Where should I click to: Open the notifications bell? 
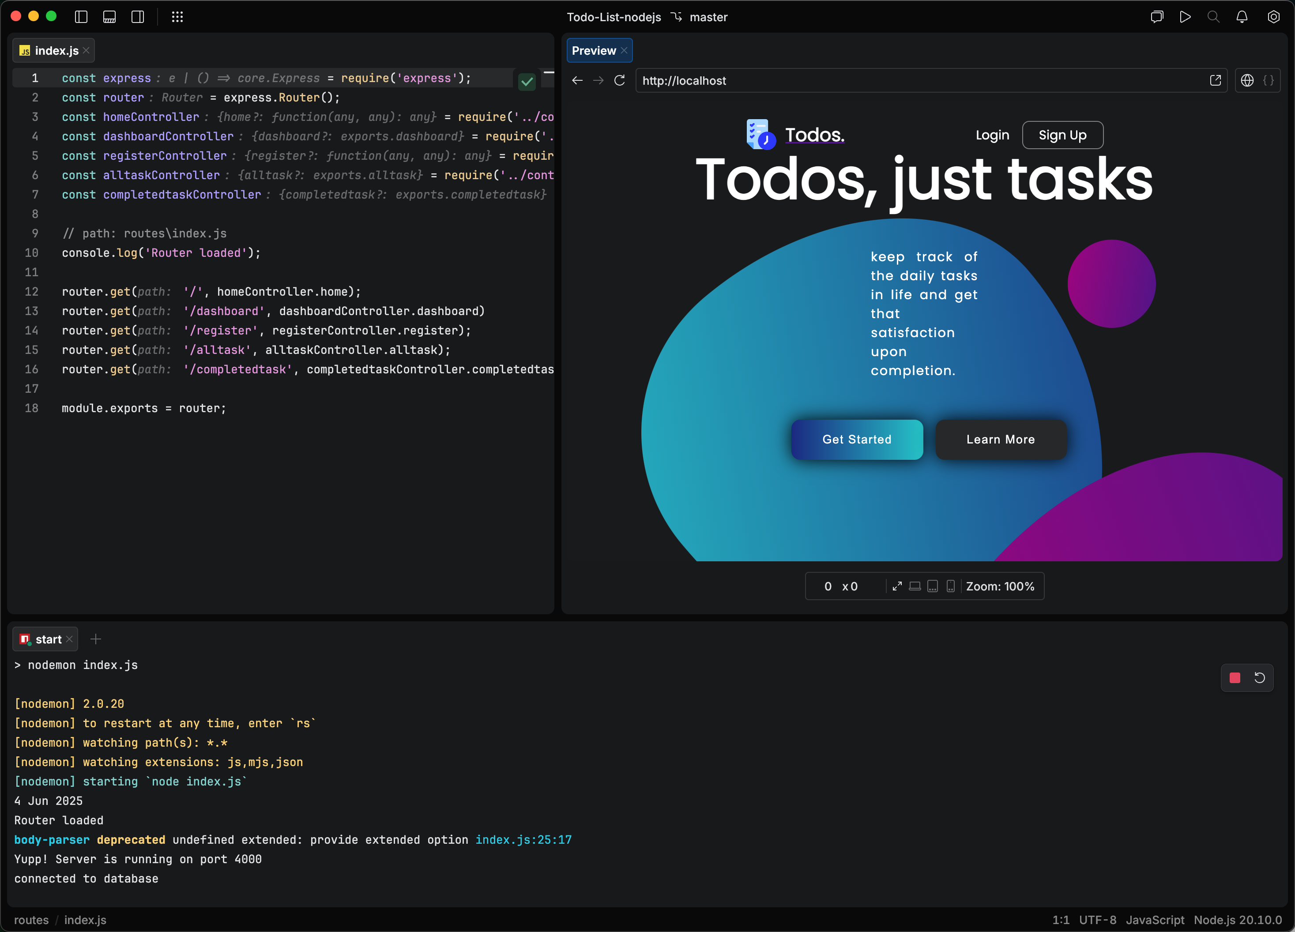click(x=1242, y=17)
